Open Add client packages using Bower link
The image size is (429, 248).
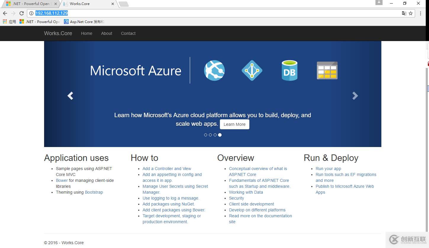[174, 210]
